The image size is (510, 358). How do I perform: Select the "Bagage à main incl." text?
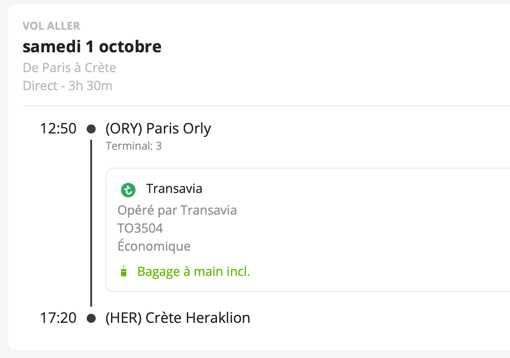[x=193, y=272]
